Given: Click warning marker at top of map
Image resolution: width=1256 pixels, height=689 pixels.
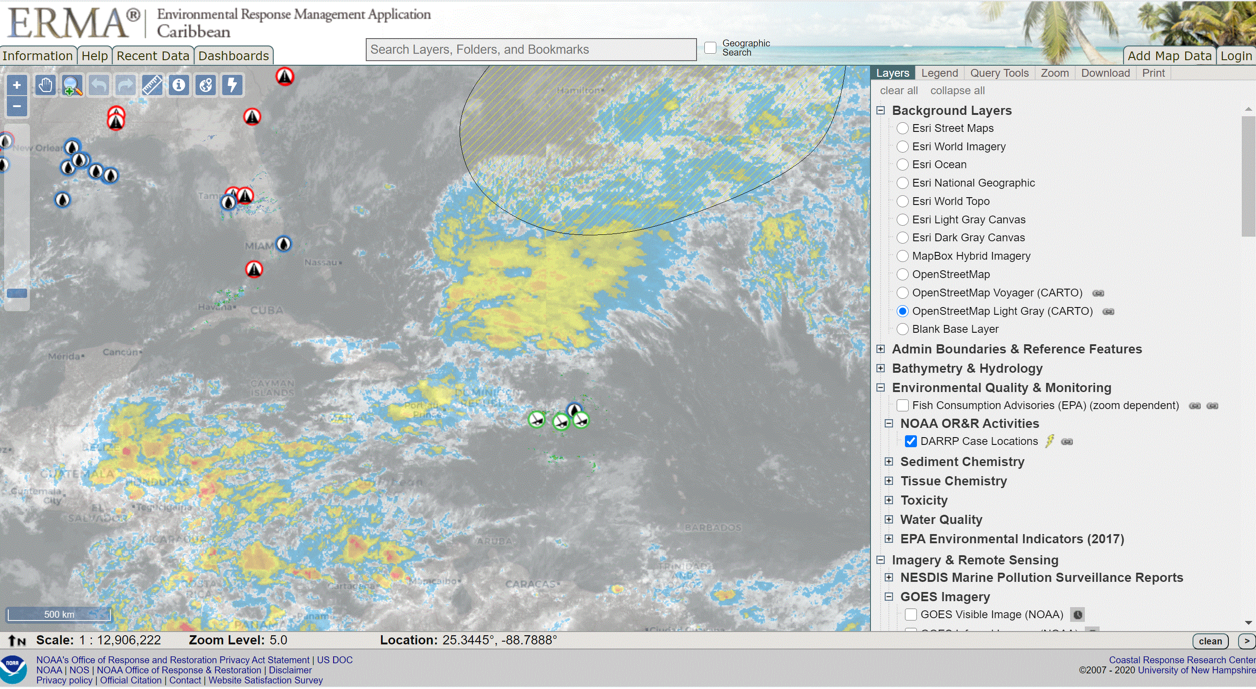Looking at the screenshot, I should tap(285, 76).
